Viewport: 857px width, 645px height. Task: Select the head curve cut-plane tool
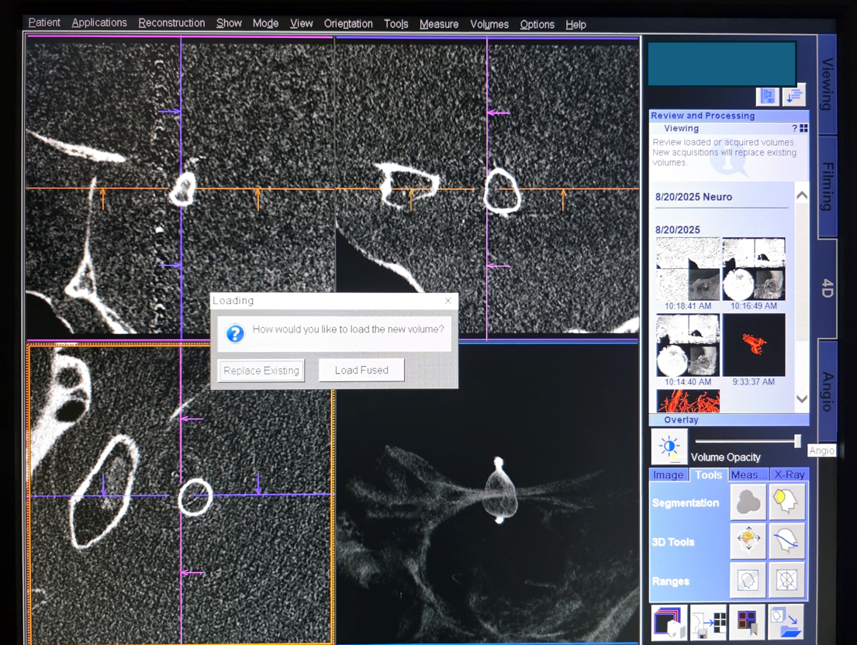(788, 541)
